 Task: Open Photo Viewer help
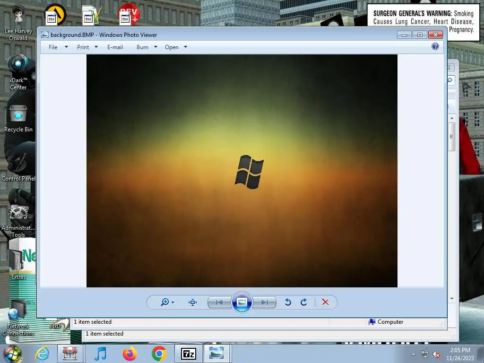point(435,47)
